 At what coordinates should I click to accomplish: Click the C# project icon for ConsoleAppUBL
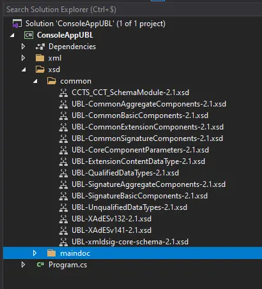(29, 35)
